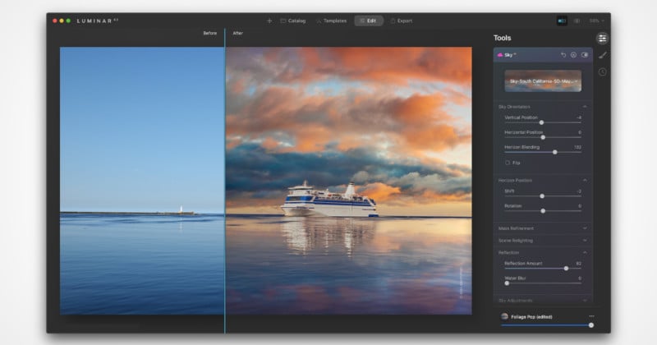Open the History clock icon

pyautogui.click(x=602, y=72)
